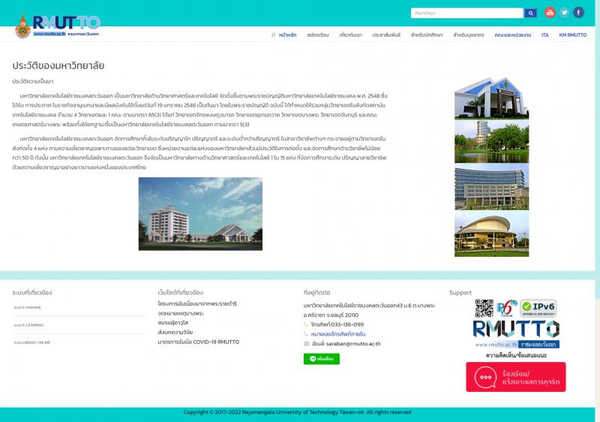The image size is (600, 422).
Task: Open the Facebook social icon
Action: [578, 13]
